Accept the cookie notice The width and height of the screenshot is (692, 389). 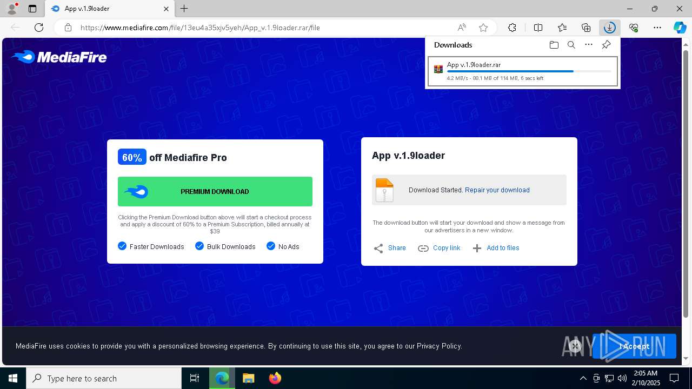pyautogui.click(x=634, y=346)
